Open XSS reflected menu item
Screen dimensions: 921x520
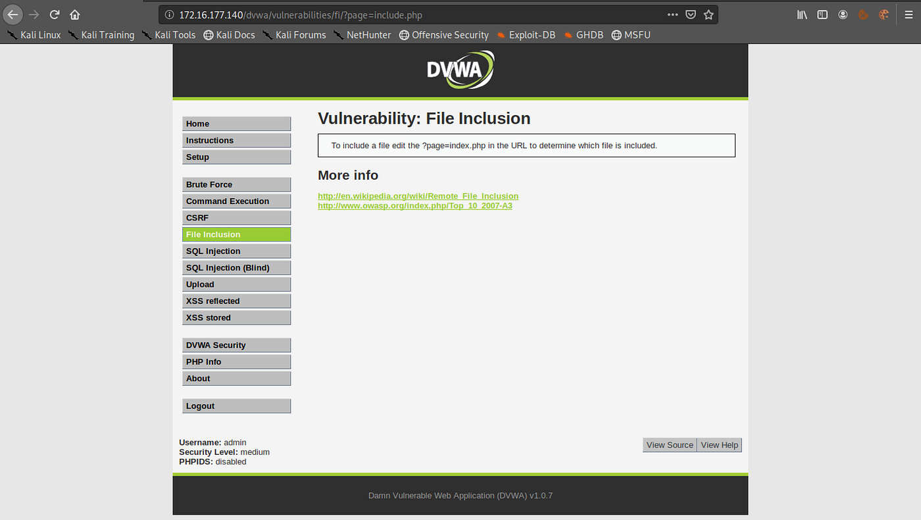click(x=236, y=301)
